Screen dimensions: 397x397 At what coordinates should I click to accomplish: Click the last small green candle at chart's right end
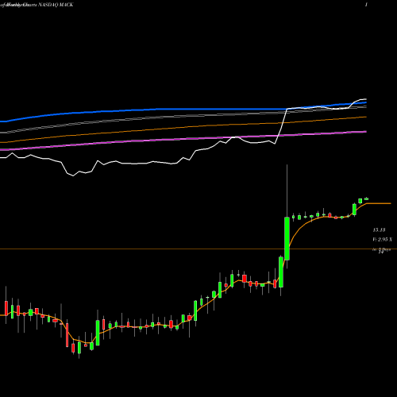(x=366, y=198)
